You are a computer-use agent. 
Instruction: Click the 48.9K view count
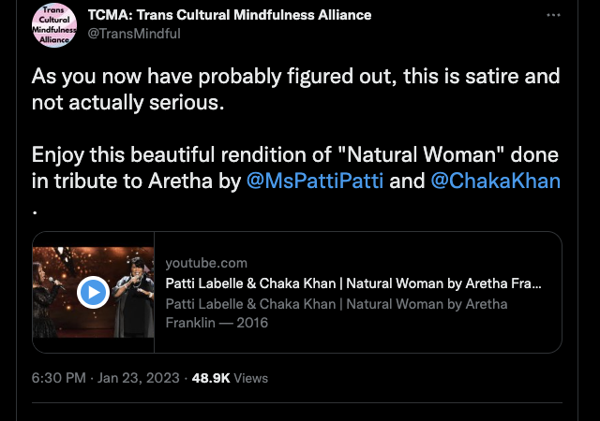211,378
